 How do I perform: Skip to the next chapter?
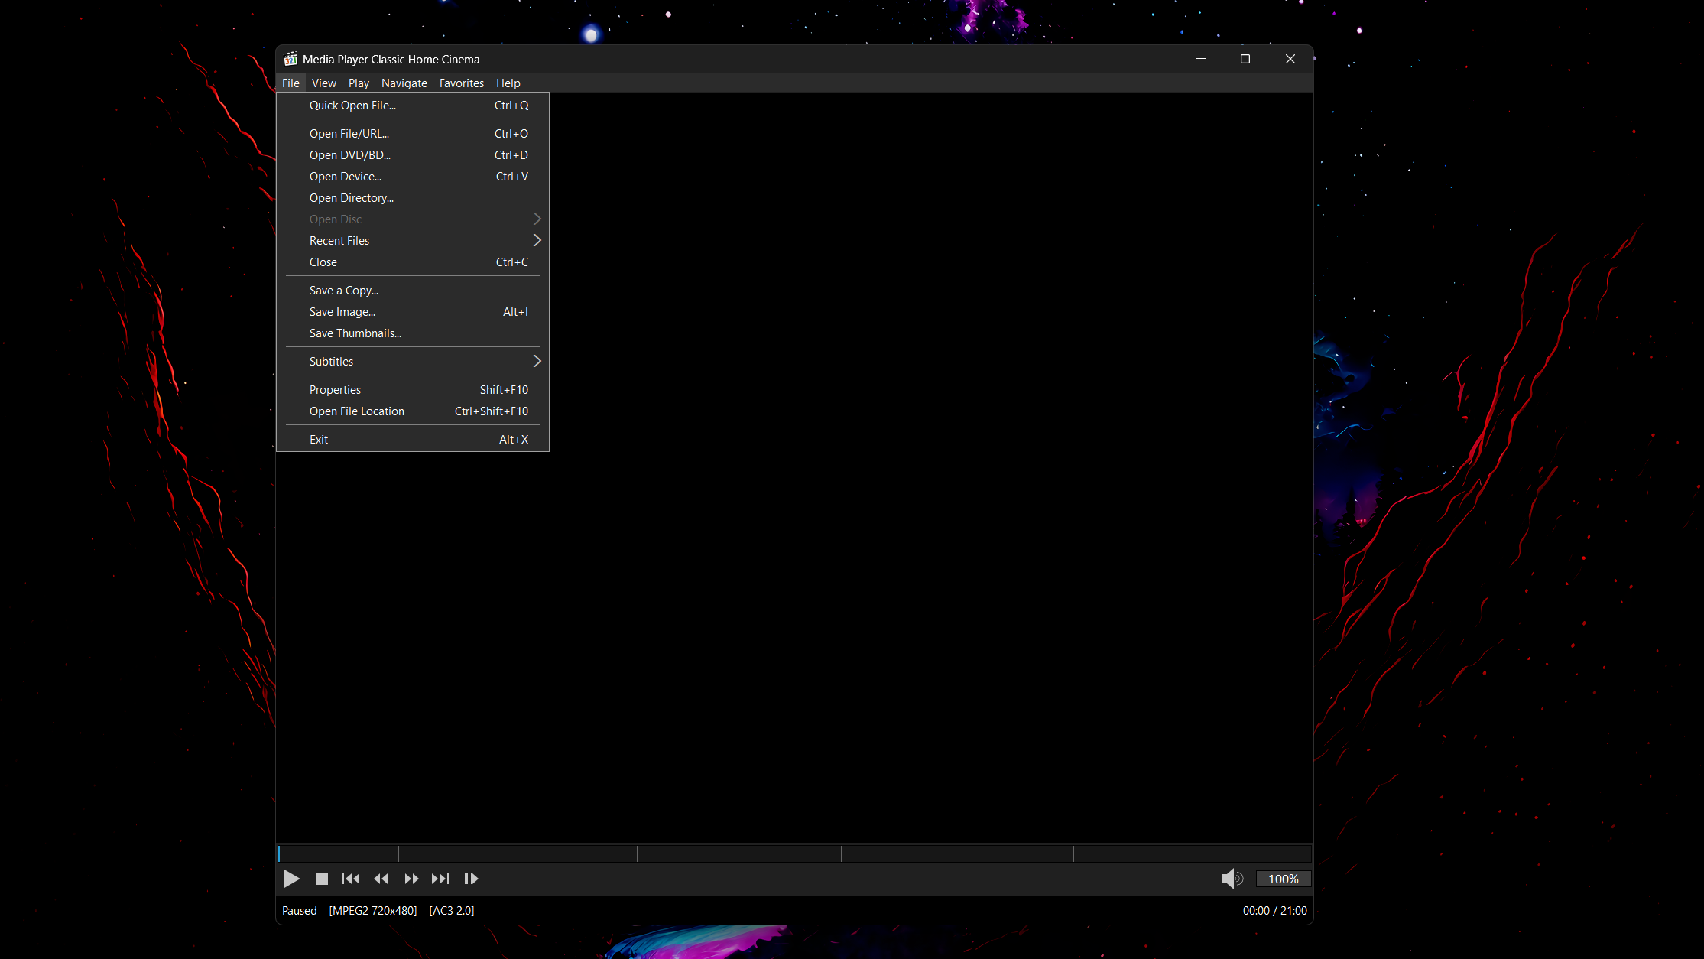coord(440,879)
